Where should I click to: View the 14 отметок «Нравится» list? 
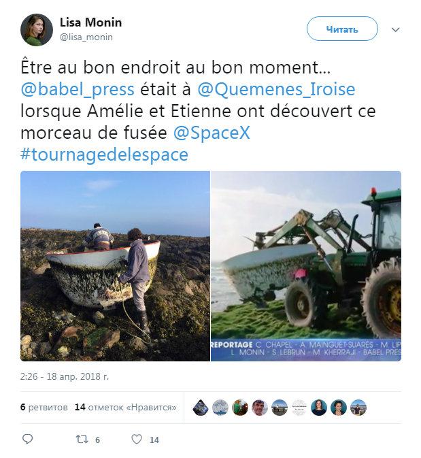pyautogui.click(x=126, y=407)
